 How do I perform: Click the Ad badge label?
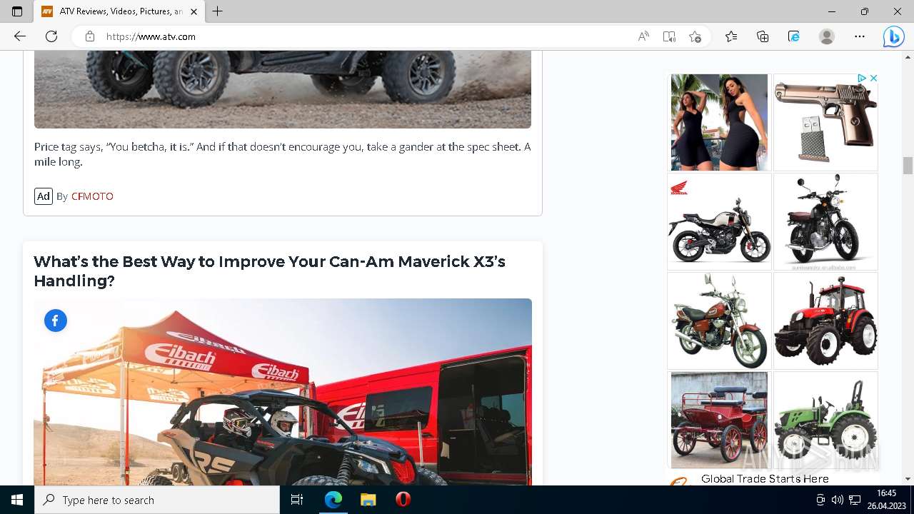(44, 196)
